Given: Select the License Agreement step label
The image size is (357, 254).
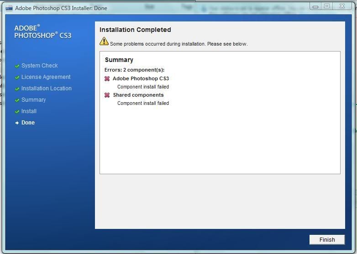Looking at the screenshot, I should click(46, 77).
